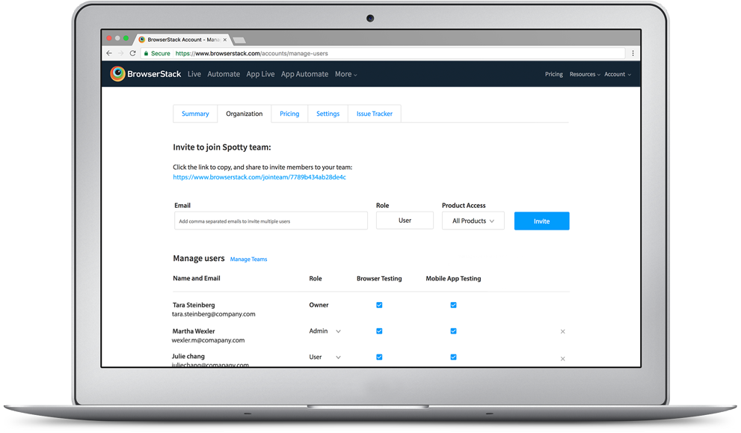741x433 pixels.
Task: Click the Invite button
Action: coord(541,221)
